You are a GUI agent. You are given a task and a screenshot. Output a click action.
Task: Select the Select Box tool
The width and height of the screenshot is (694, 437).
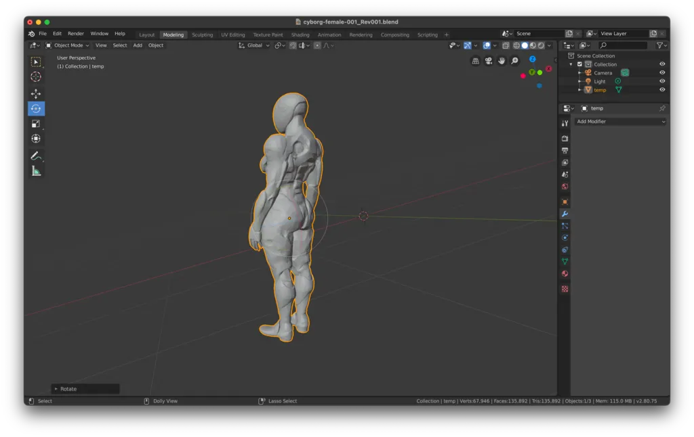tap(36, 62)
